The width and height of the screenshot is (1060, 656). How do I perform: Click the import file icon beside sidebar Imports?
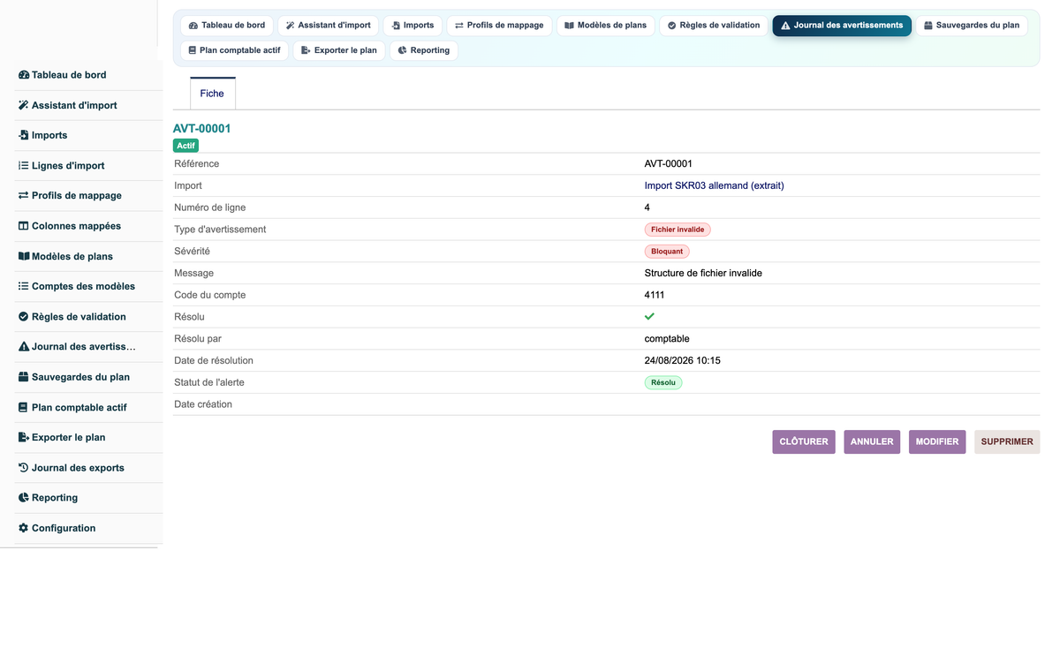[24, 135]
